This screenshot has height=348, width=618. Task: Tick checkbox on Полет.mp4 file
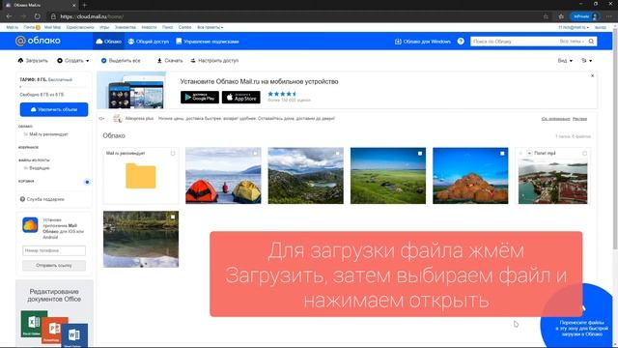(584, 153)
